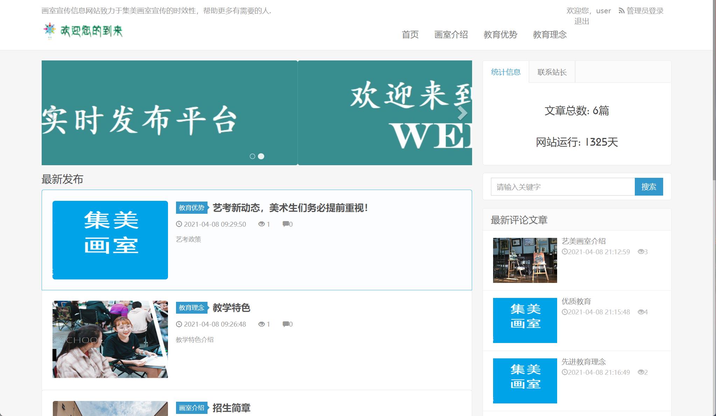This screenshot has height=416, width=716.
Task: Open the 教育优势 menu item
Action: [501, 35]
